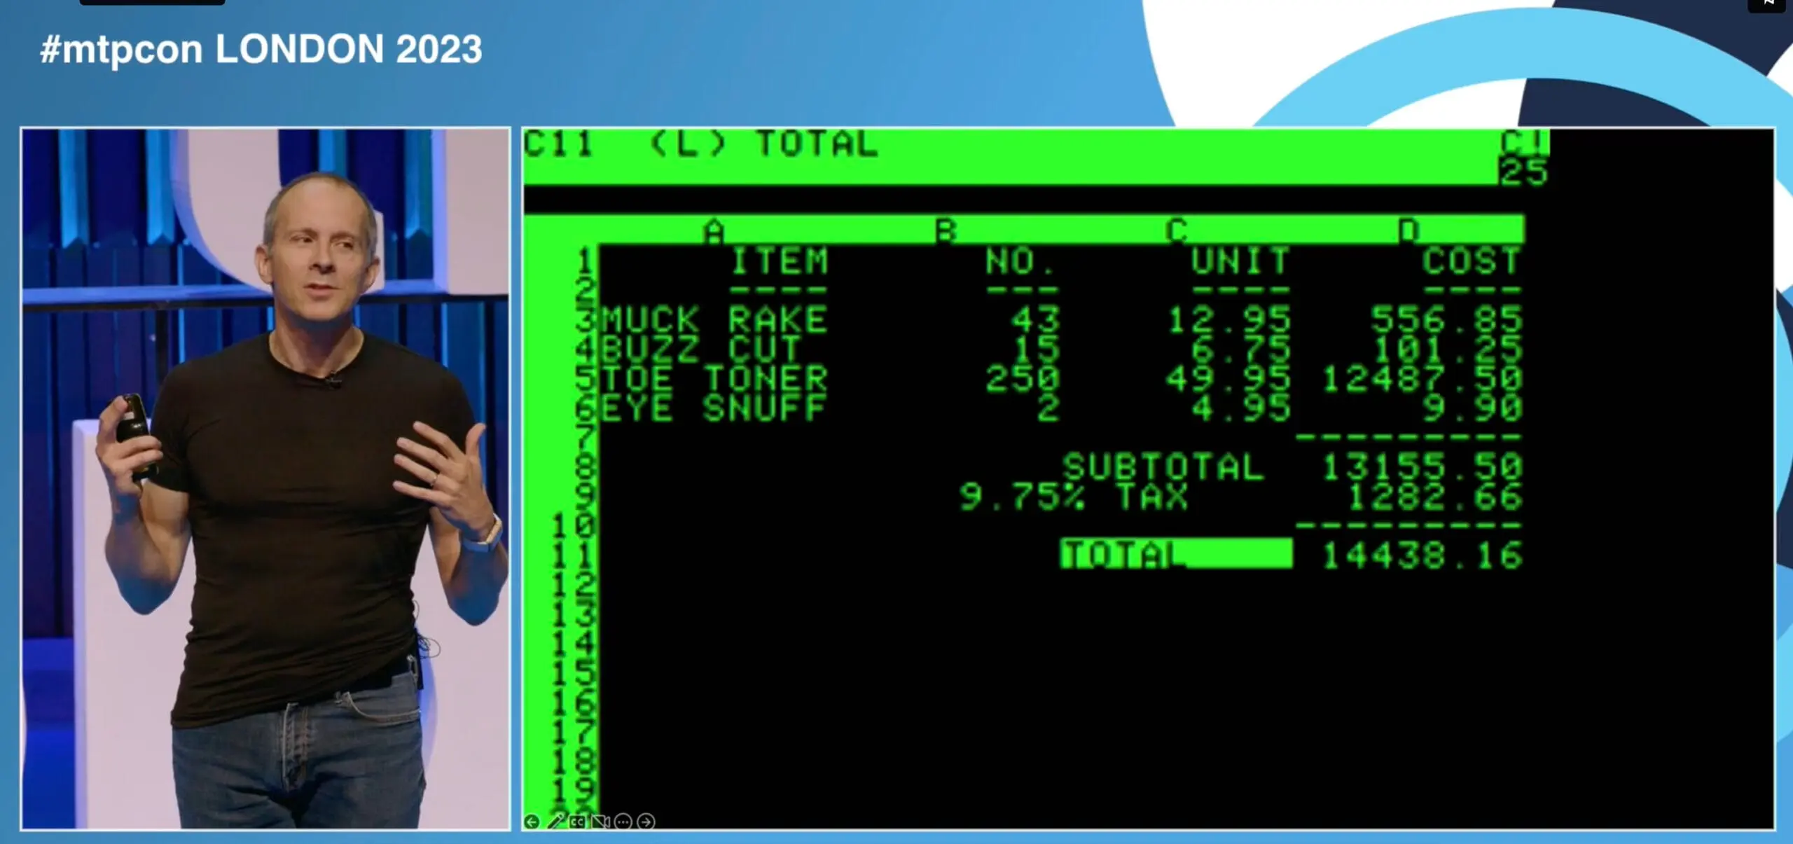The image size is (1793, 844).
Task: Click the 9.75% TAX label
Action: click(x=1073, y=496)
